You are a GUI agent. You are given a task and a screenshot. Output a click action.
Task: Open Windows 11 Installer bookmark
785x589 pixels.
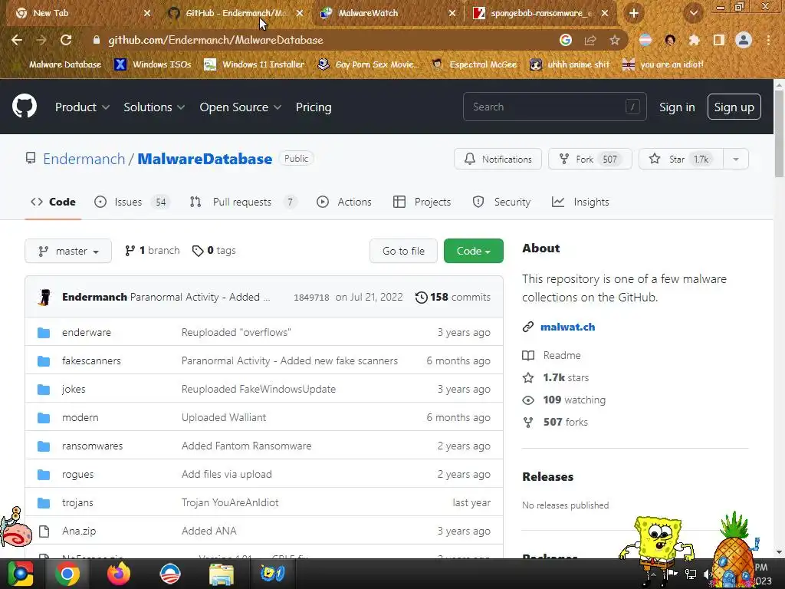(x=255, y=64)
